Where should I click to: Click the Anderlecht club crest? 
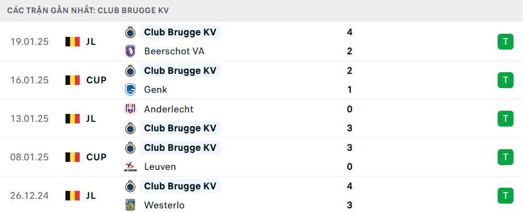tap(129, 109)
